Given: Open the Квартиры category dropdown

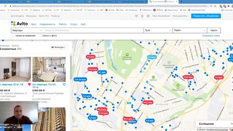Looking at the screenshot, I should coord(27,30).
